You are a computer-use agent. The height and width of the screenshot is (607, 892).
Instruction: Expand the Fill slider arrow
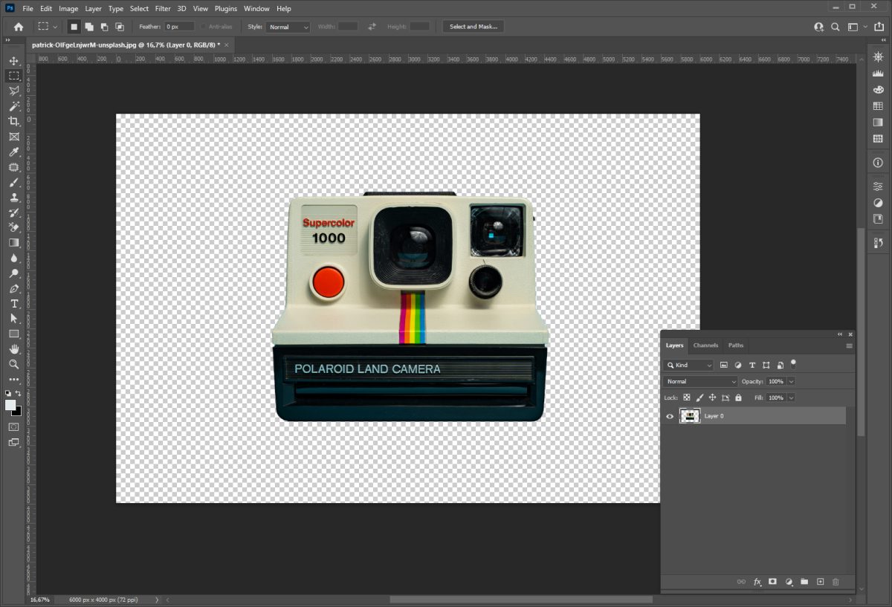[x=791, y=398]
